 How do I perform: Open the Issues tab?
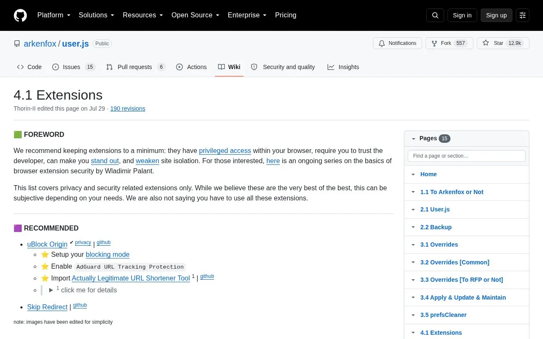click(x=74, y=67)
